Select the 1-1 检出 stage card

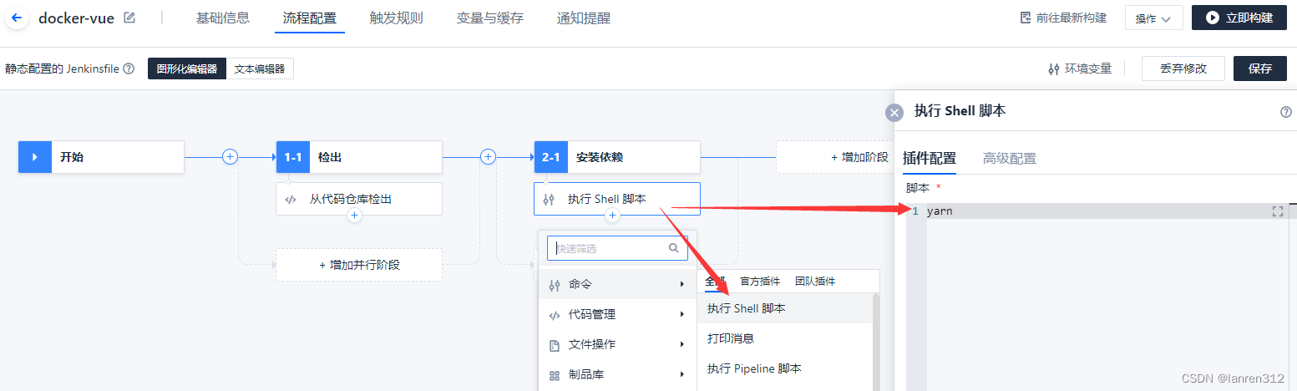tap(359, 157)
